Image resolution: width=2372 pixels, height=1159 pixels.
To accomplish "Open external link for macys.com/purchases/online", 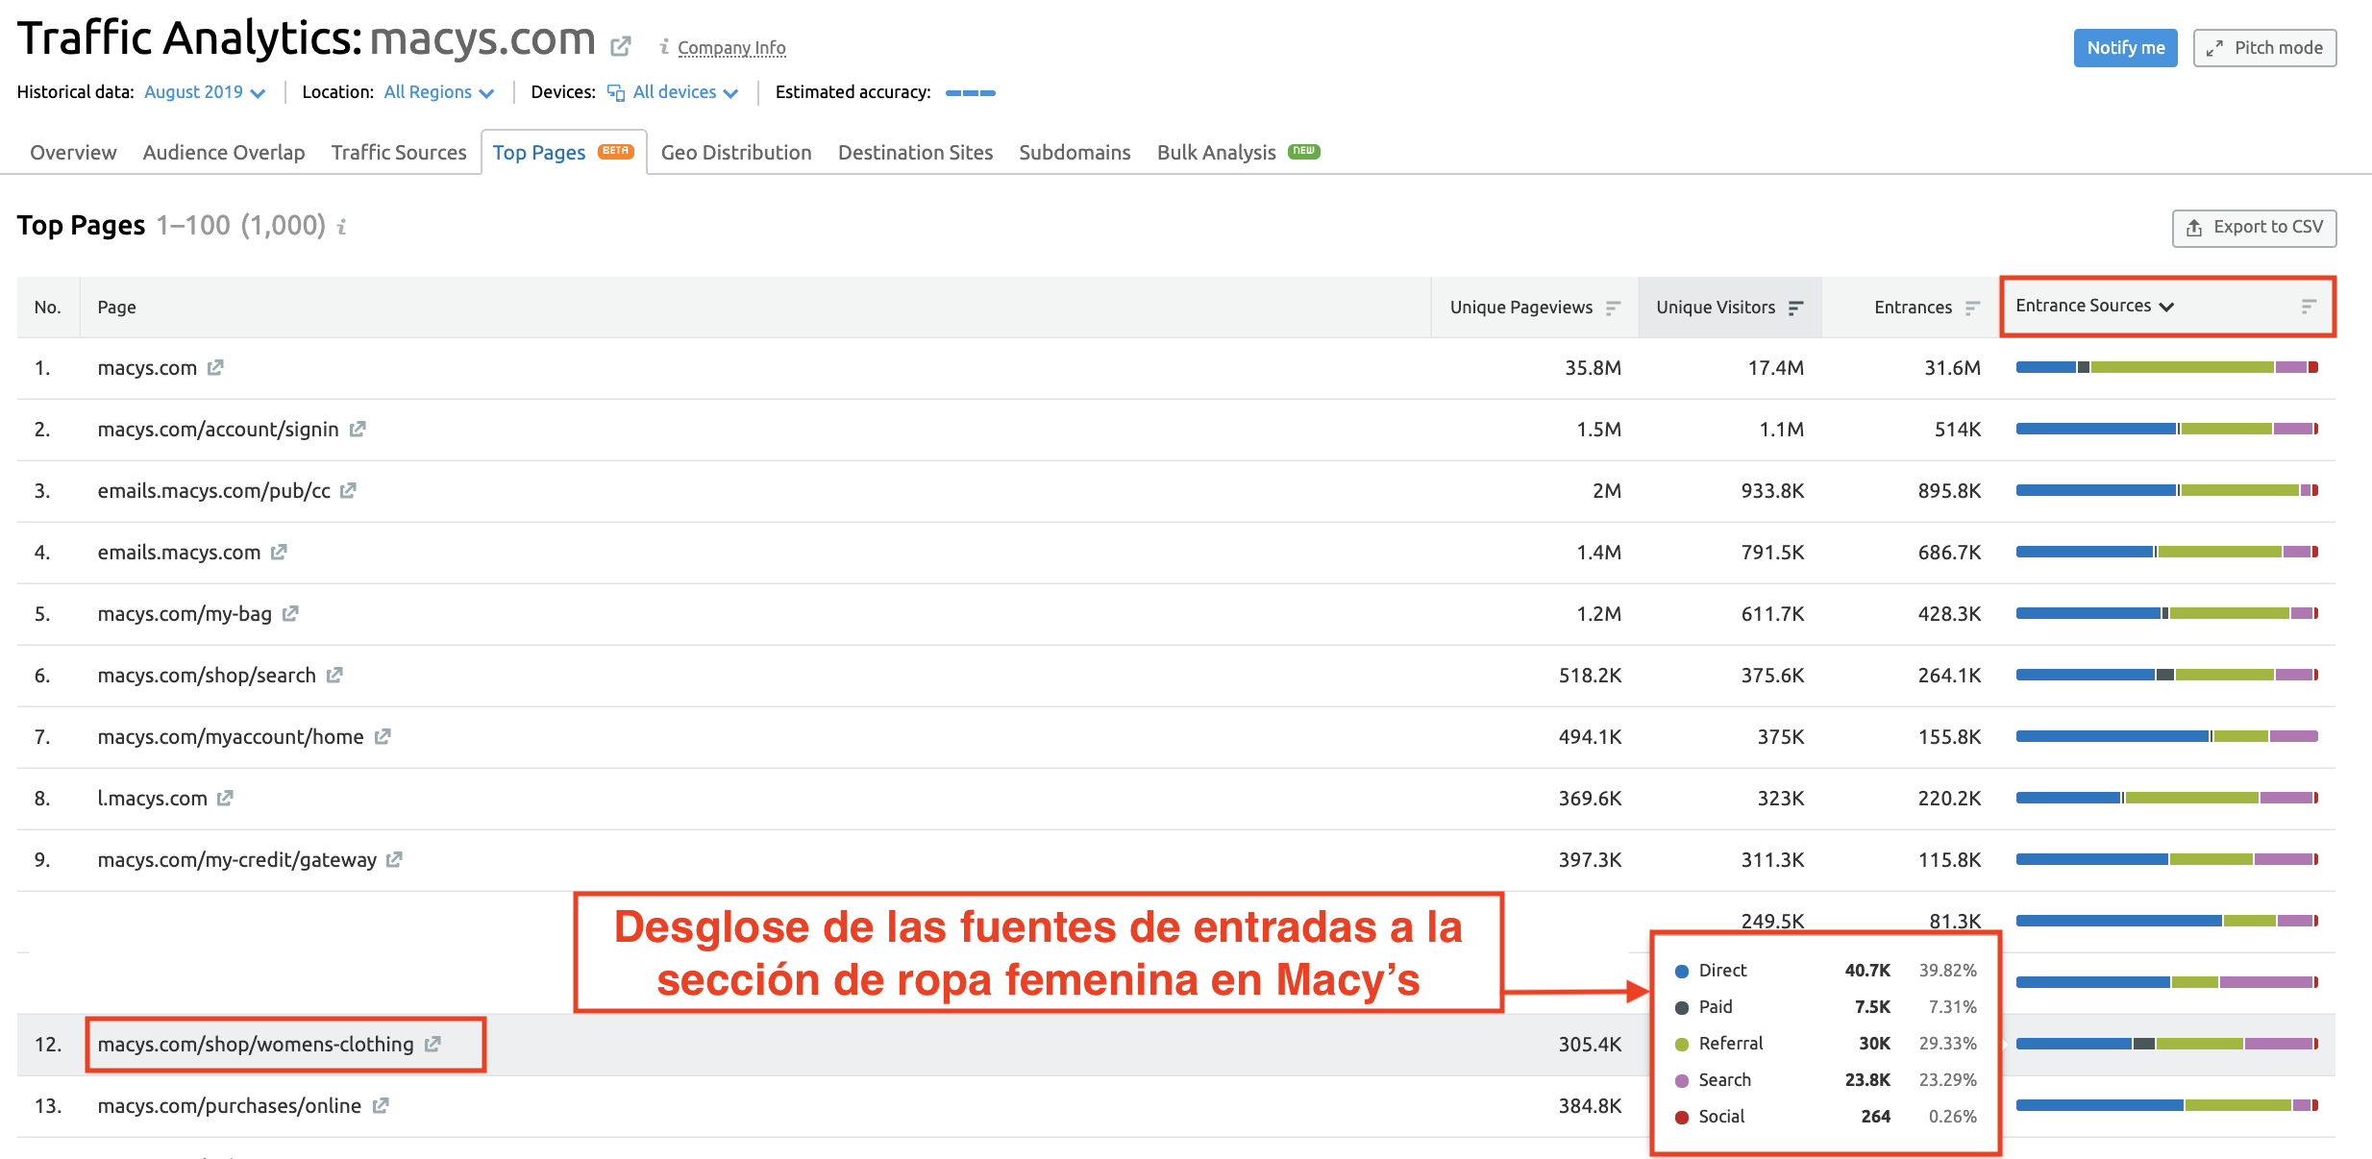I will click(x=381, y=1105).
